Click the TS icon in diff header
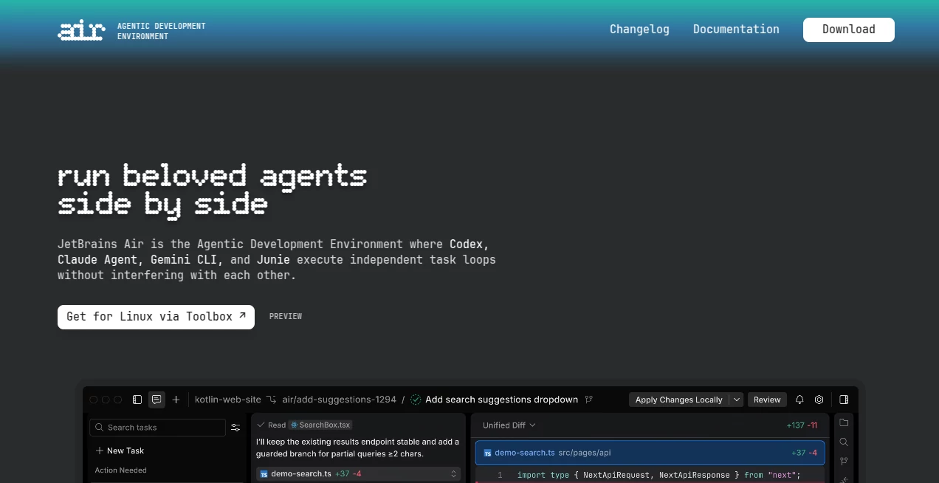This screenshot has height=483, width=939. pos(487,453)
